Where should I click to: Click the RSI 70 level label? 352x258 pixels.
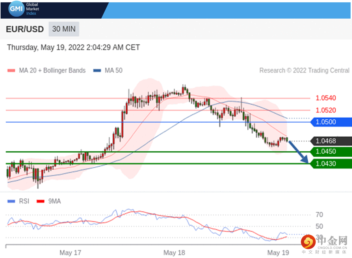pos(319,215)
